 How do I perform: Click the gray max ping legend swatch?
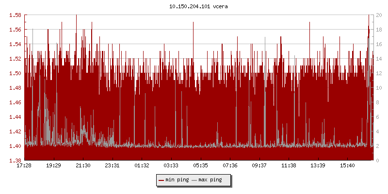pyautogui.click(x=194, y=180)
